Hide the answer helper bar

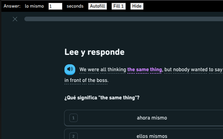pyautogui.click(x=137, y=6)
